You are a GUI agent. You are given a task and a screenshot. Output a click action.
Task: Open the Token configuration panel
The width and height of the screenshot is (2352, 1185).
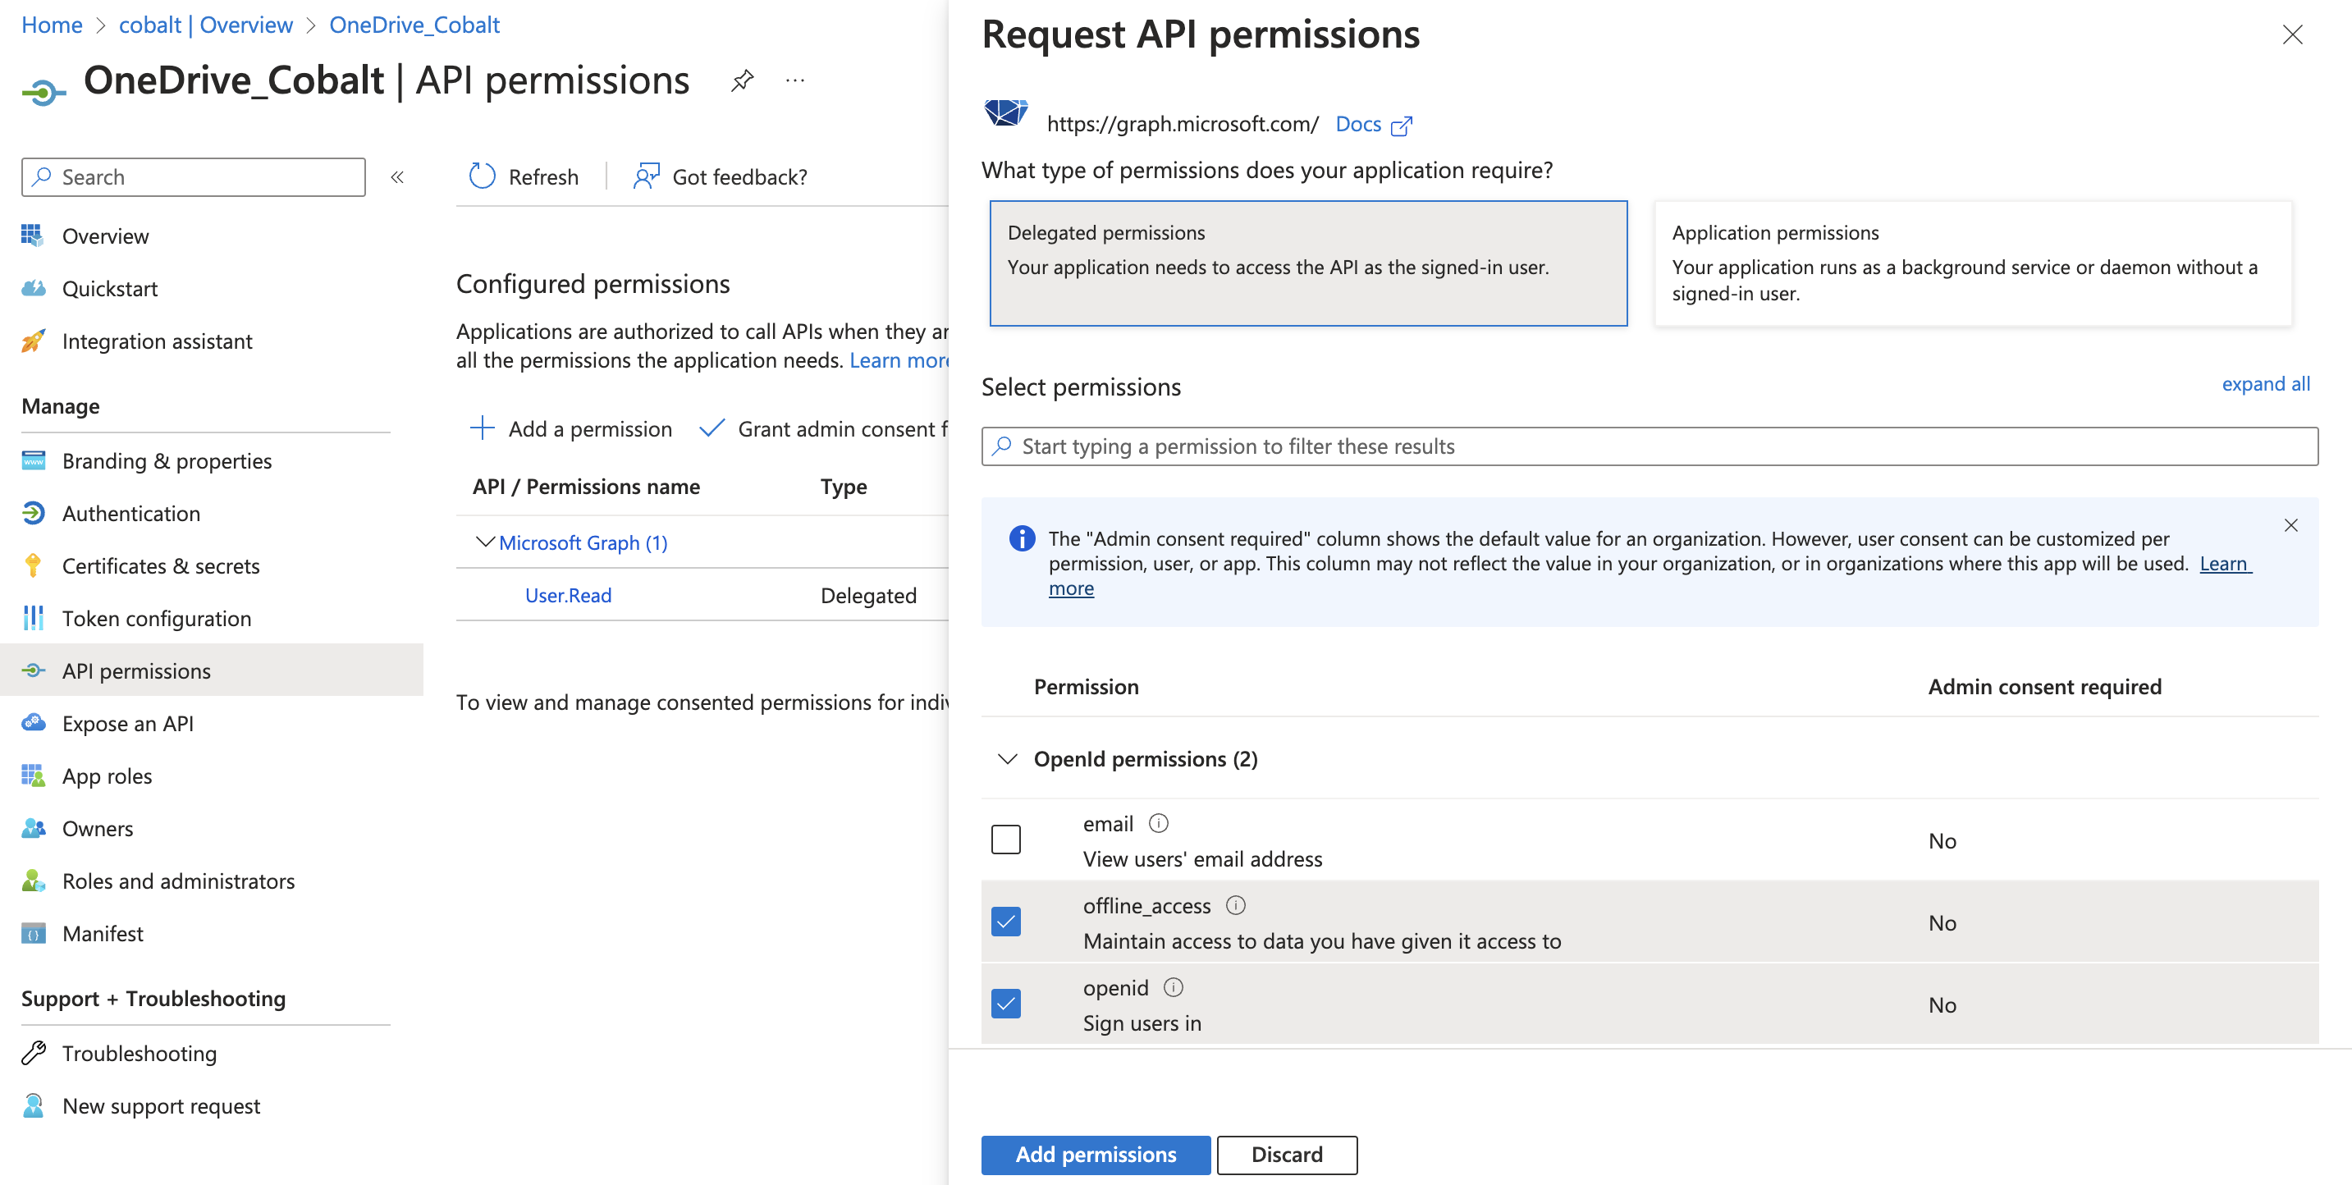click(156, 618)
